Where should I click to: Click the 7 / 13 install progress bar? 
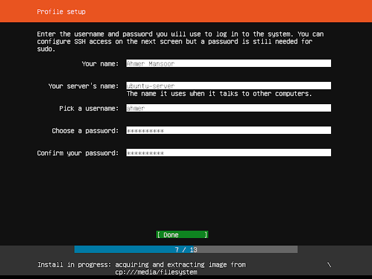186,249
